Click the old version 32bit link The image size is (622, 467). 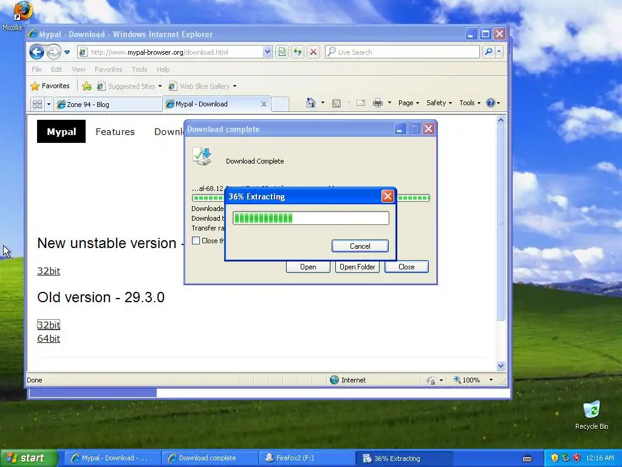[49, 325]
